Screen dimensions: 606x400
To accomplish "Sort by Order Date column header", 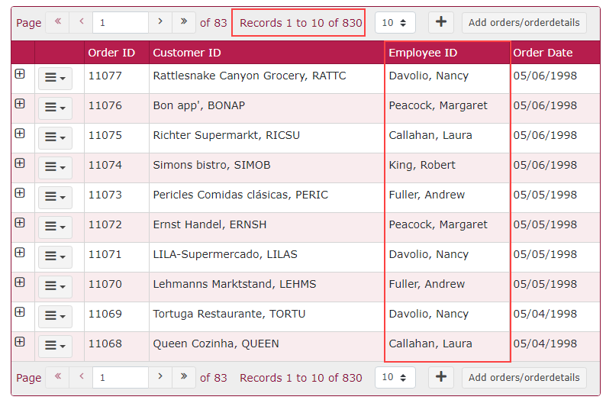I will click(543, 53).
